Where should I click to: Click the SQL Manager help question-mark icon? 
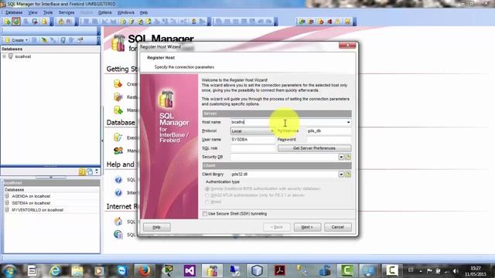point(118,180)
